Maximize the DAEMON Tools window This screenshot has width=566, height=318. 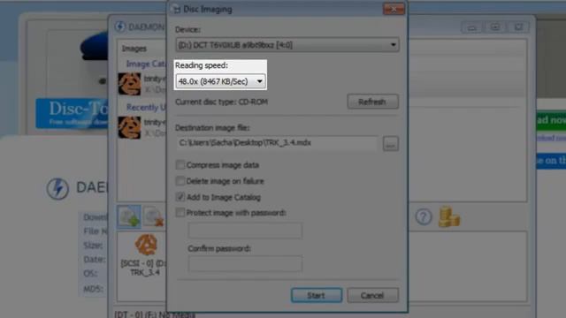pyautogui.click(x=495, y=27)
